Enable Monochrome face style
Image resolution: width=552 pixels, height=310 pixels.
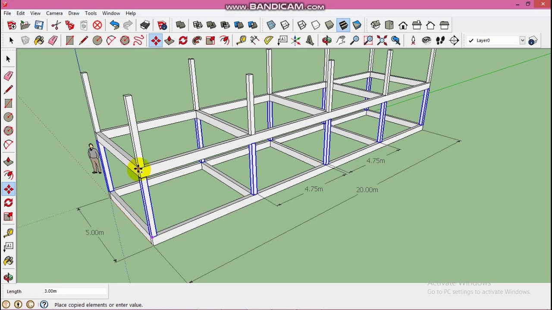[357, 25]
